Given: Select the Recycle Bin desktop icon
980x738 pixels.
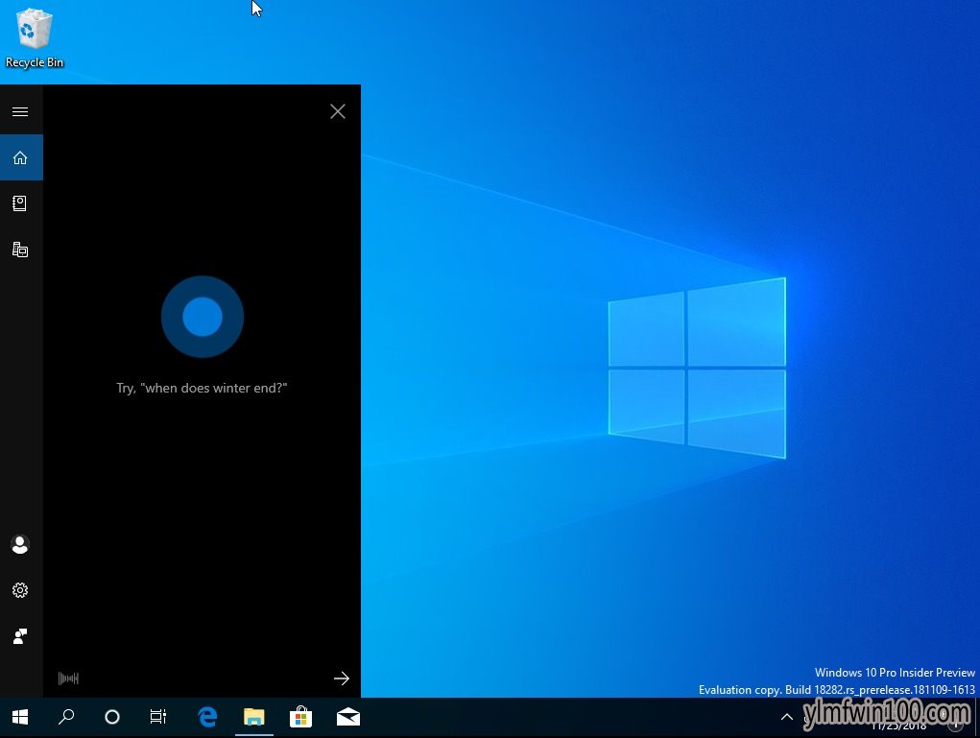Looking at the screenshot, I should [35, 38].
